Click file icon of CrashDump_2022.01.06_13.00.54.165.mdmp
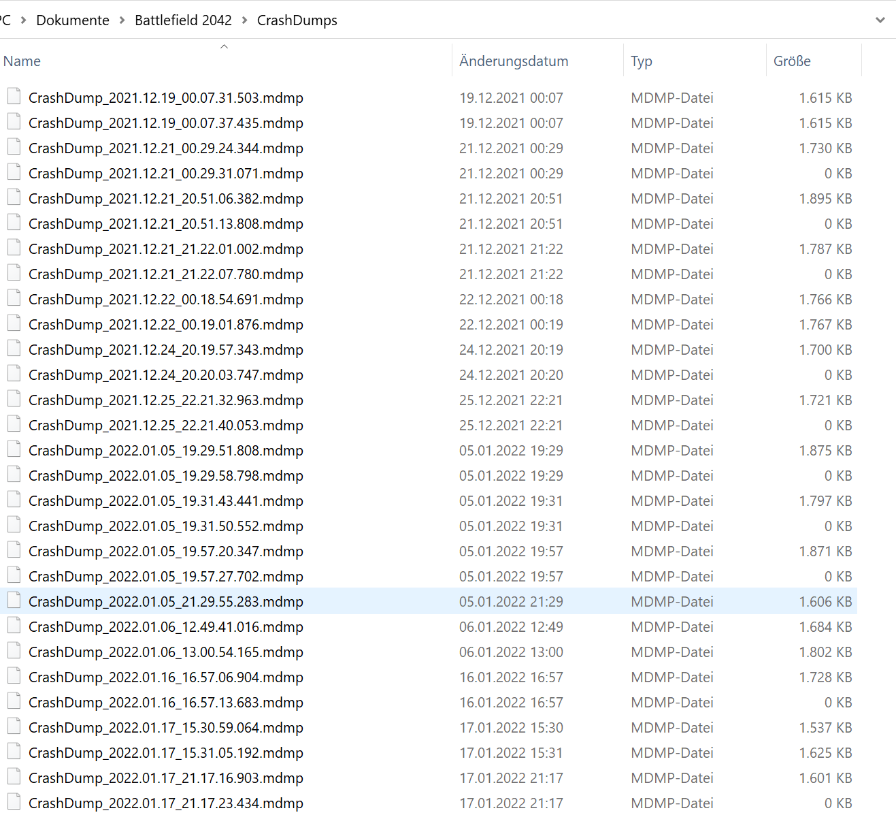The width and height of the screenshot is (896, 832). click(x=14, y=652)
